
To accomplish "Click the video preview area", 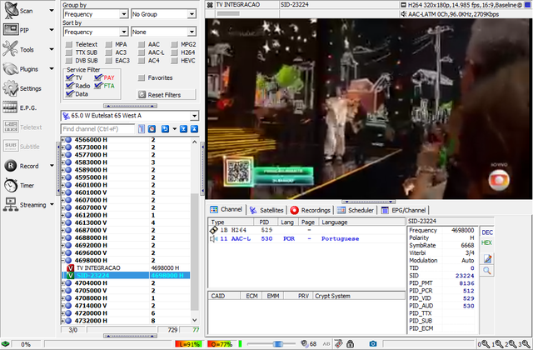I will 368,109.
